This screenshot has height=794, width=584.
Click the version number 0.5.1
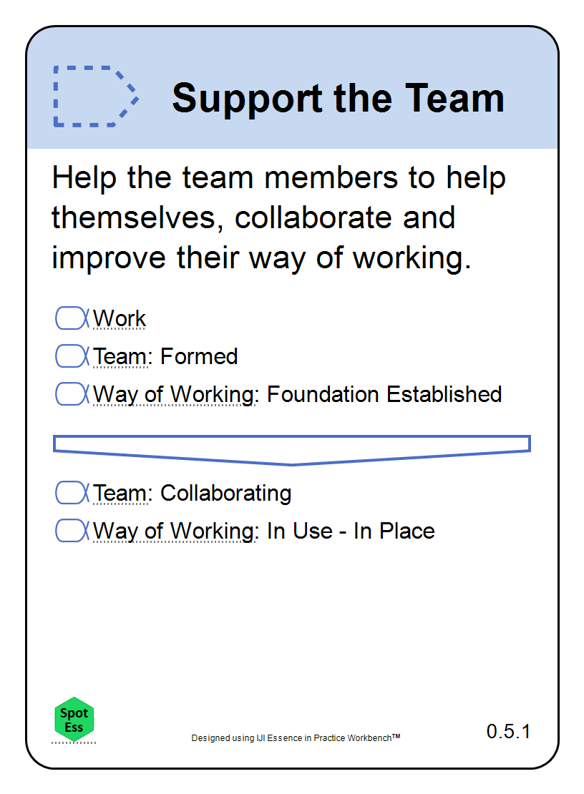pos(508,731)
